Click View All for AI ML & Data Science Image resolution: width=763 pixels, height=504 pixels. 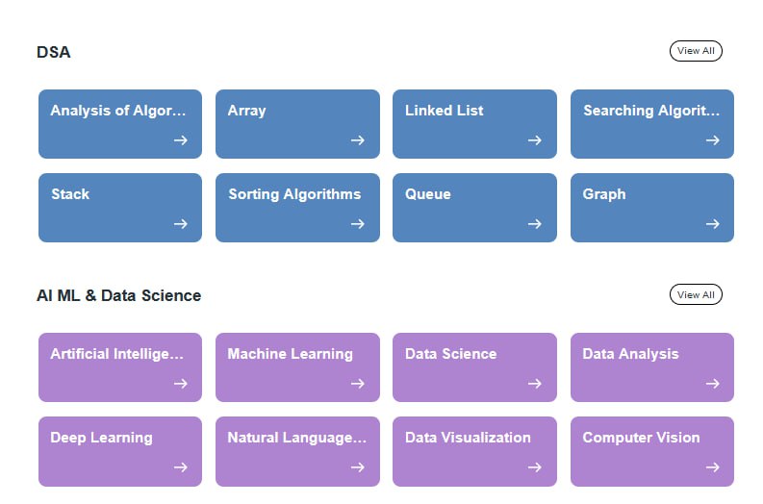pos(695,294)
